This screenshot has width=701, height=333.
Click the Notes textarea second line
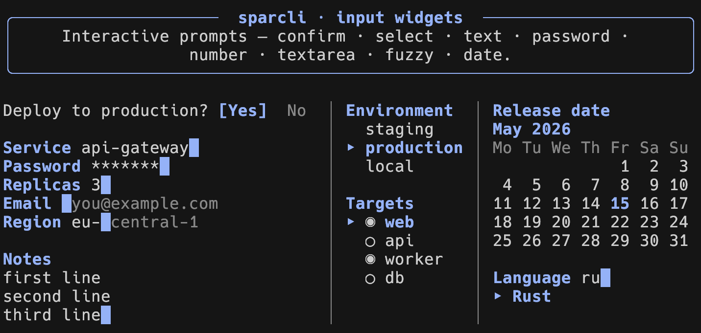point(57,297)
